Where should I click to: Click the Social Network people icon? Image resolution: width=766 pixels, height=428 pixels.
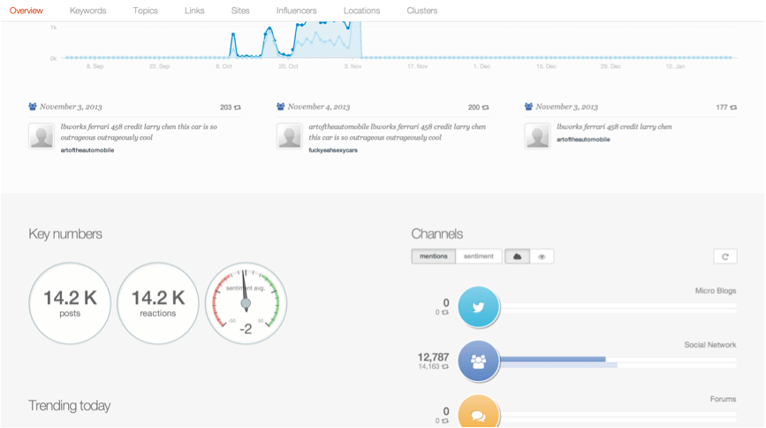478,360
